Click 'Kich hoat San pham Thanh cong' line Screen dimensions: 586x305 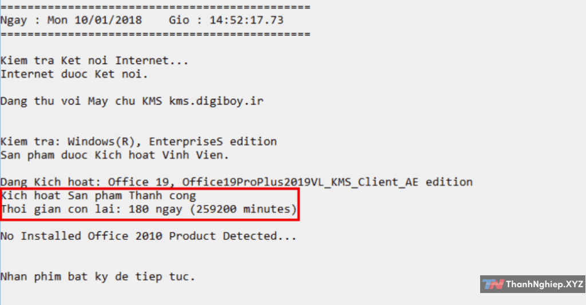98,196
